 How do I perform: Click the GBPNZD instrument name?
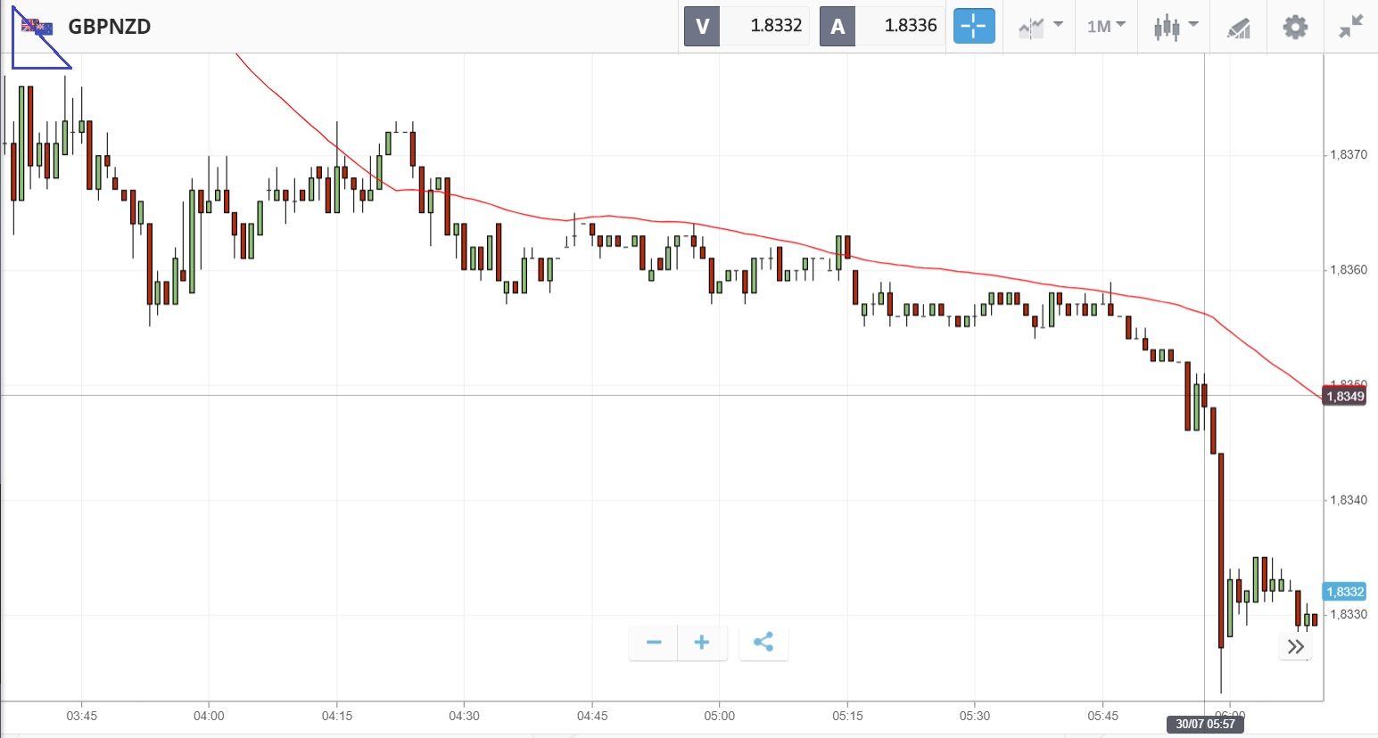[110, 27]
